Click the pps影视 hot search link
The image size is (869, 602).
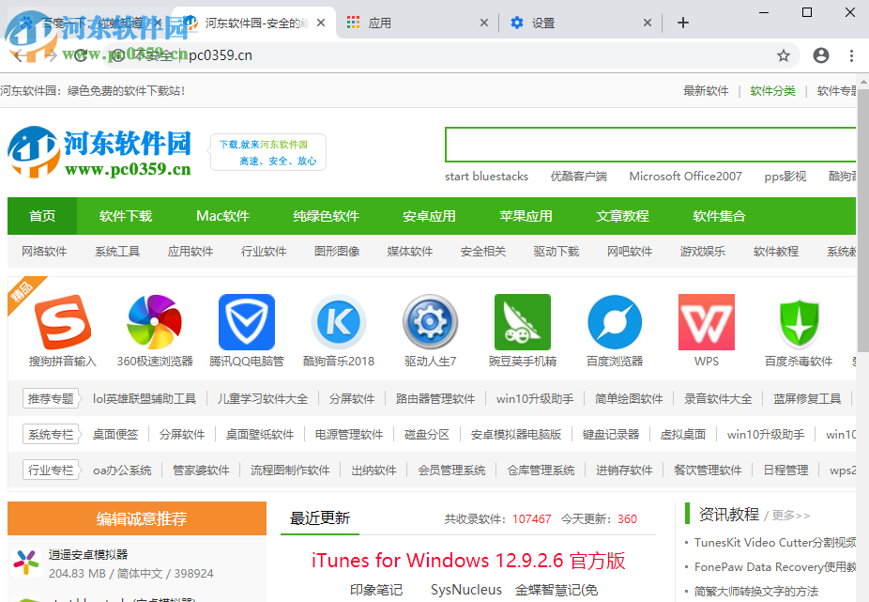(785, 177)
